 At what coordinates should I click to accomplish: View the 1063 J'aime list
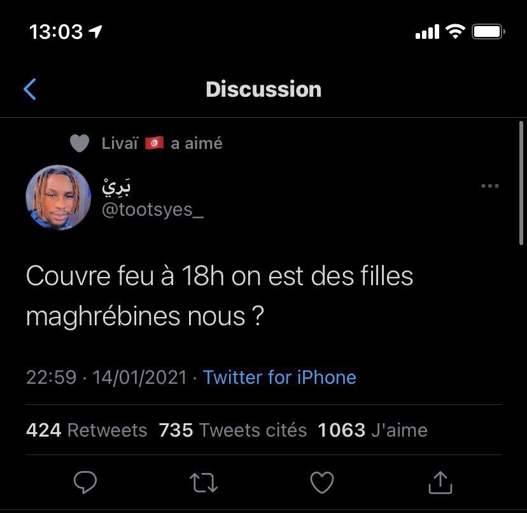coord(372,430)
